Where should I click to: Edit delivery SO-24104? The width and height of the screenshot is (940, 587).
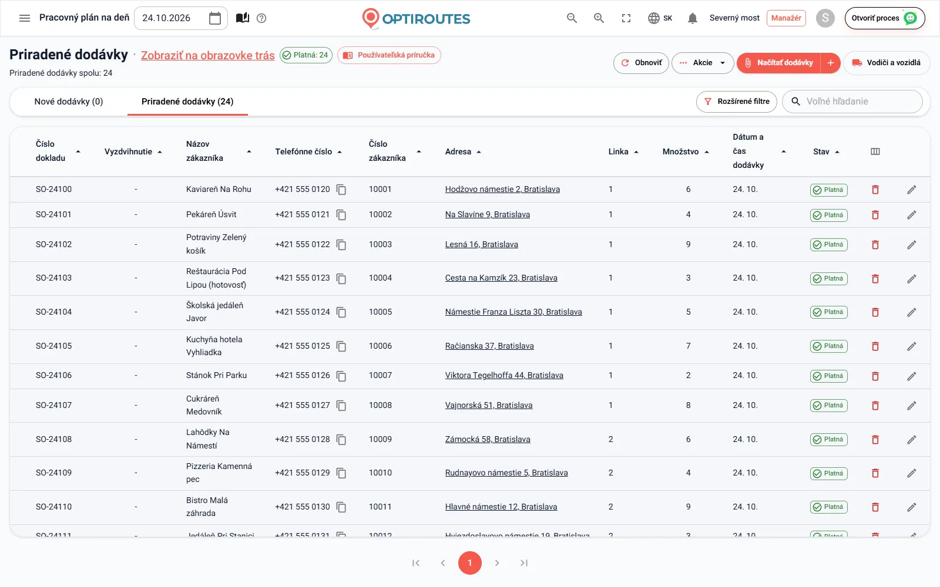pyautogui.click(x=911, y=312)
